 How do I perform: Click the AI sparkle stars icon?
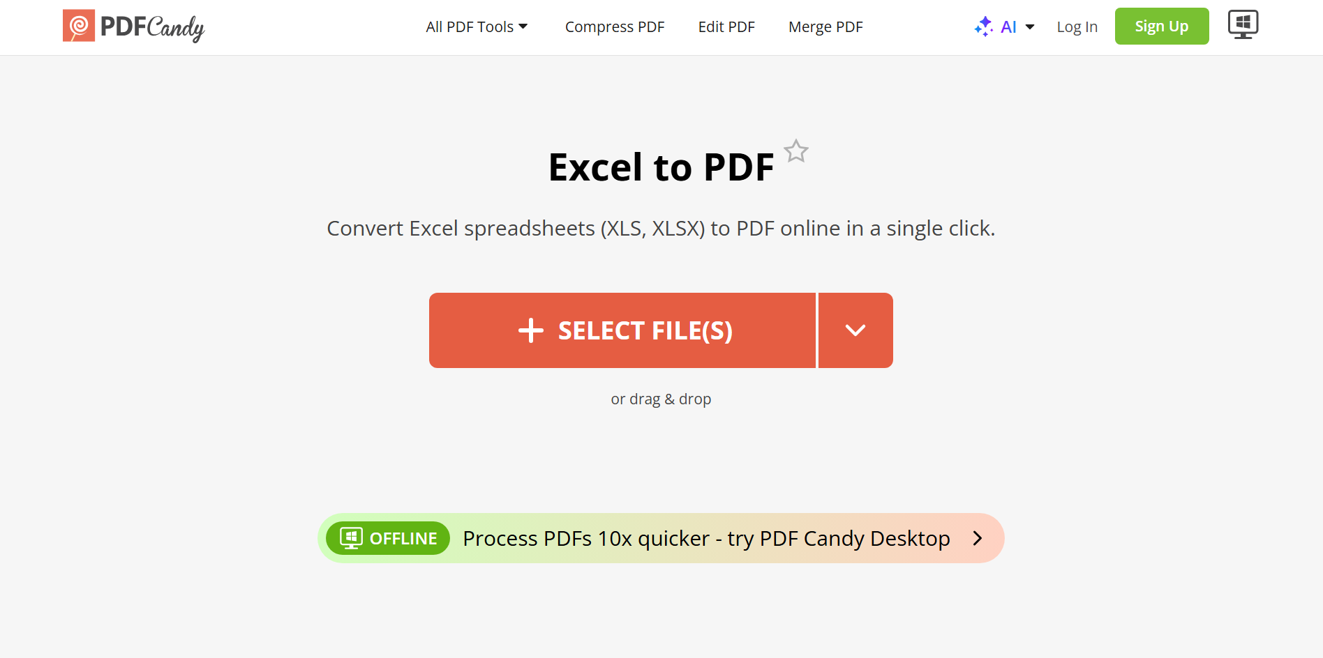984,26
